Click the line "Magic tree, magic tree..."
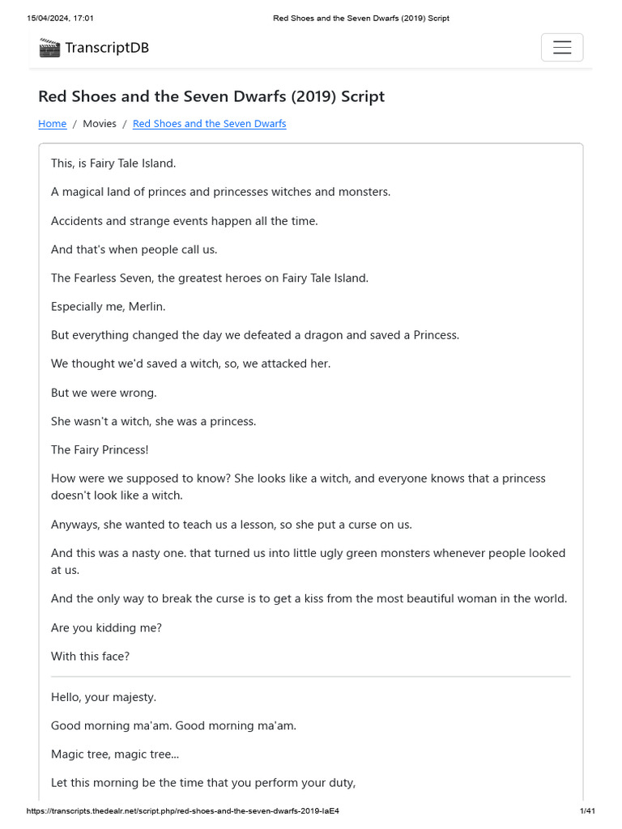622x829 pixels. [x=115, y=754]
